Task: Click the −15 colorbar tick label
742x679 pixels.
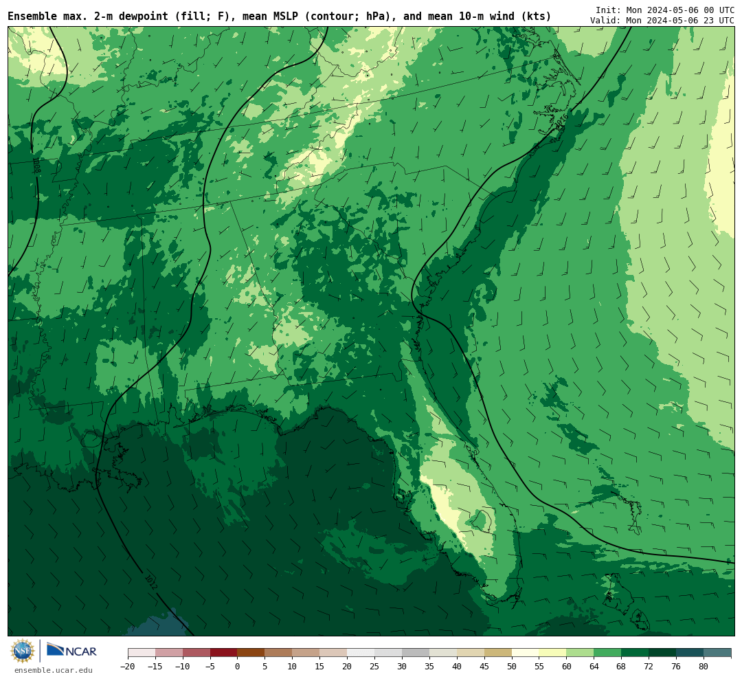Action: [155, 667]
